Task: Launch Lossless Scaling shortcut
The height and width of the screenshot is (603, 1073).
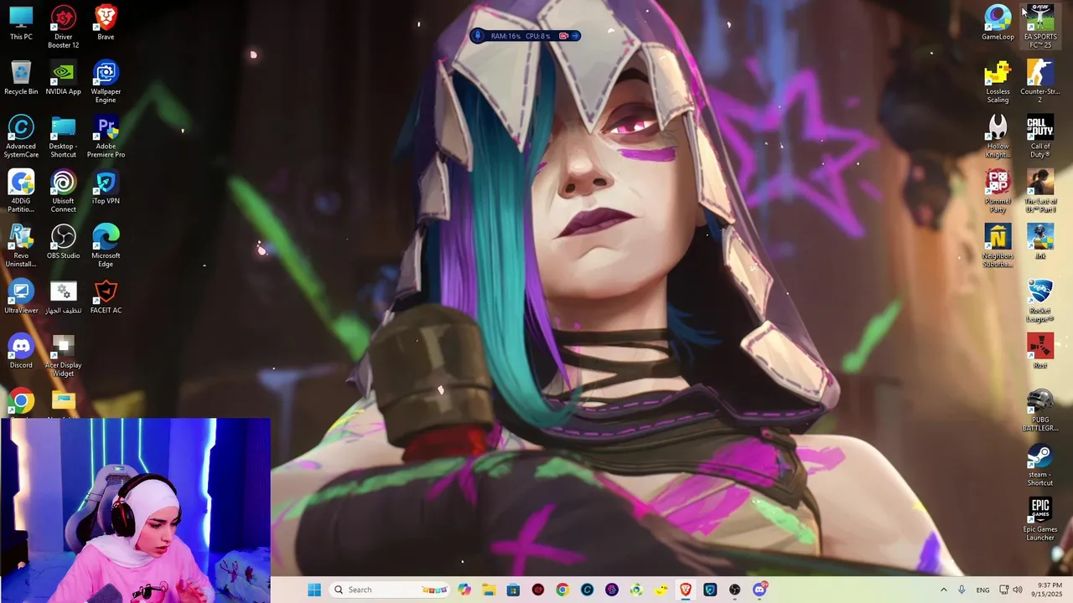Action: point(998,81)
